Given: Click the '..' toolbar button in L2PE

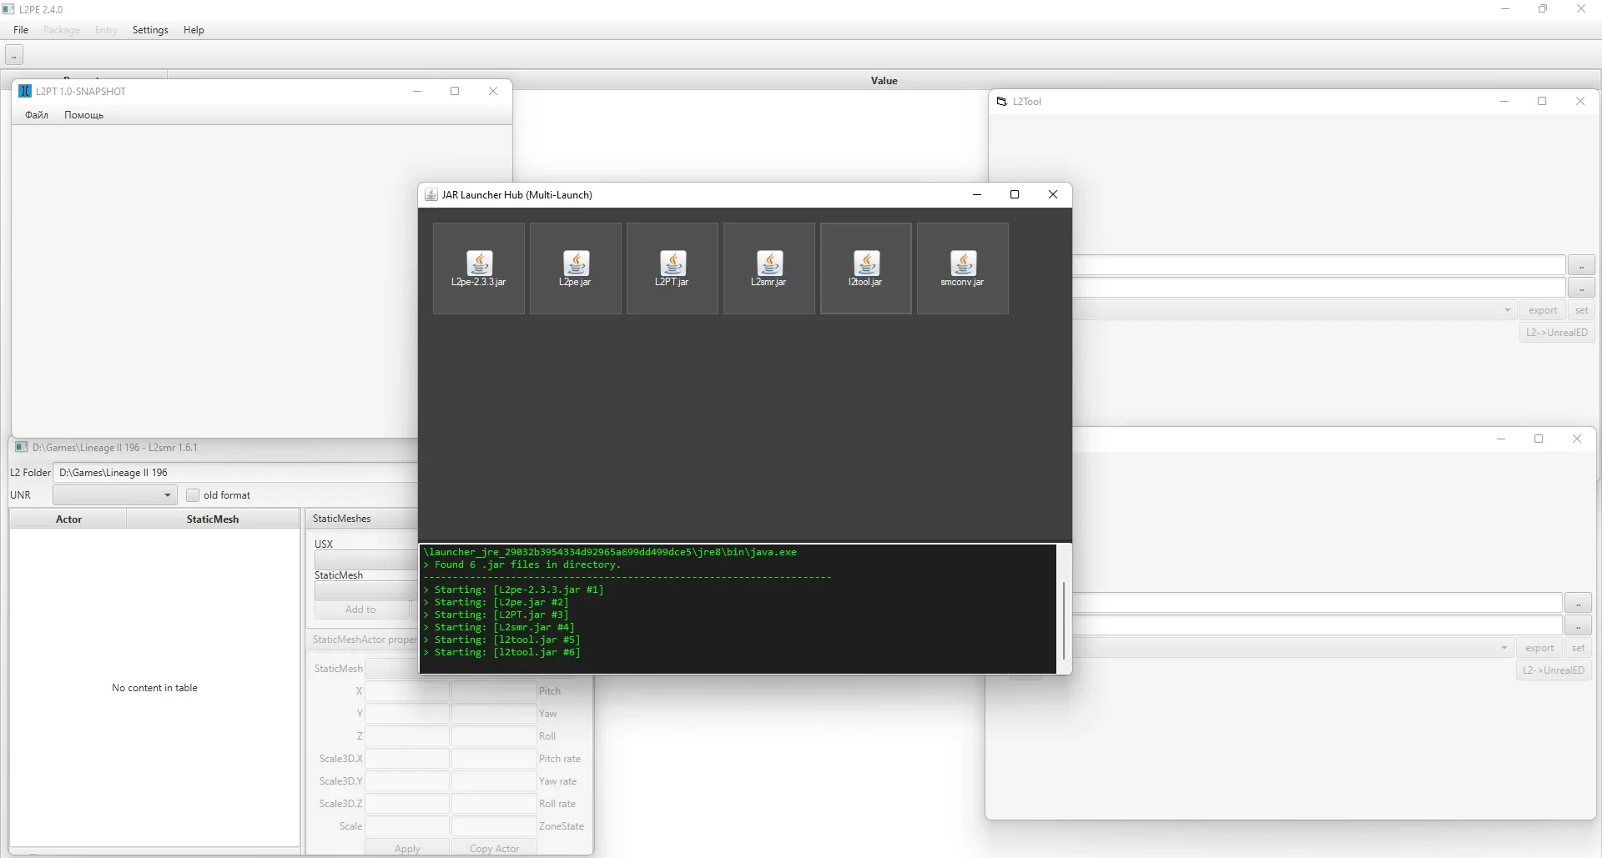Looking at the screenshot, I should pyautogui.click(x=14, y=55).
